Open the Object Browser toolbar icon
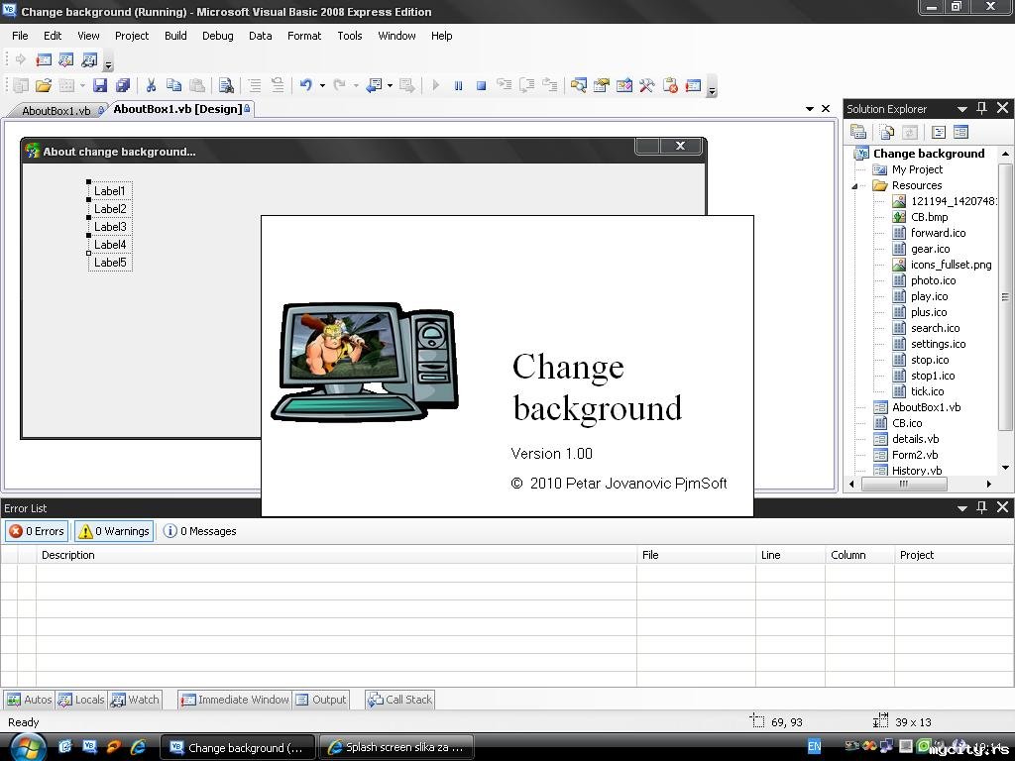The image size is (1015, 761). point(624,85)
